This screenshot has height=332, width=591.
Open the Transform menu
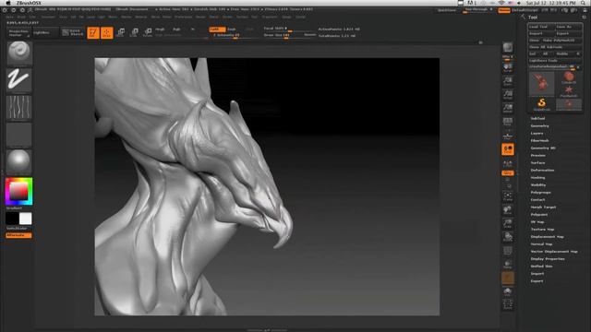tap(270, 17)
